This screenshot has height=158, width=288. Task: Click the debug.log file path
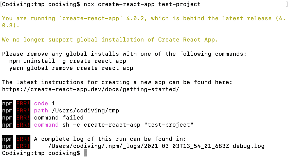(156, 146)
